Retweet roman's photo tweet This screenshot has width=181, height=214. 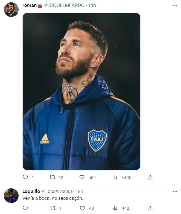click(52, 177)
